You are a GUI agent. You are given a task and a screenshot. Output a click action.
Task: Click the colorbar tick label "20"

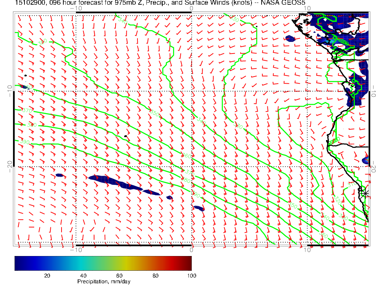click(47, 276)
